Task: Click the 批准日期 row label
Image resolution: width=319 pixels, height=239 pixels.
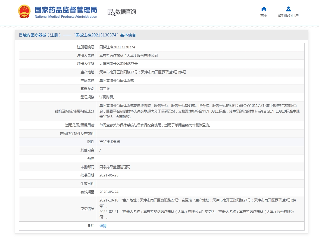Action: (87, 175)
